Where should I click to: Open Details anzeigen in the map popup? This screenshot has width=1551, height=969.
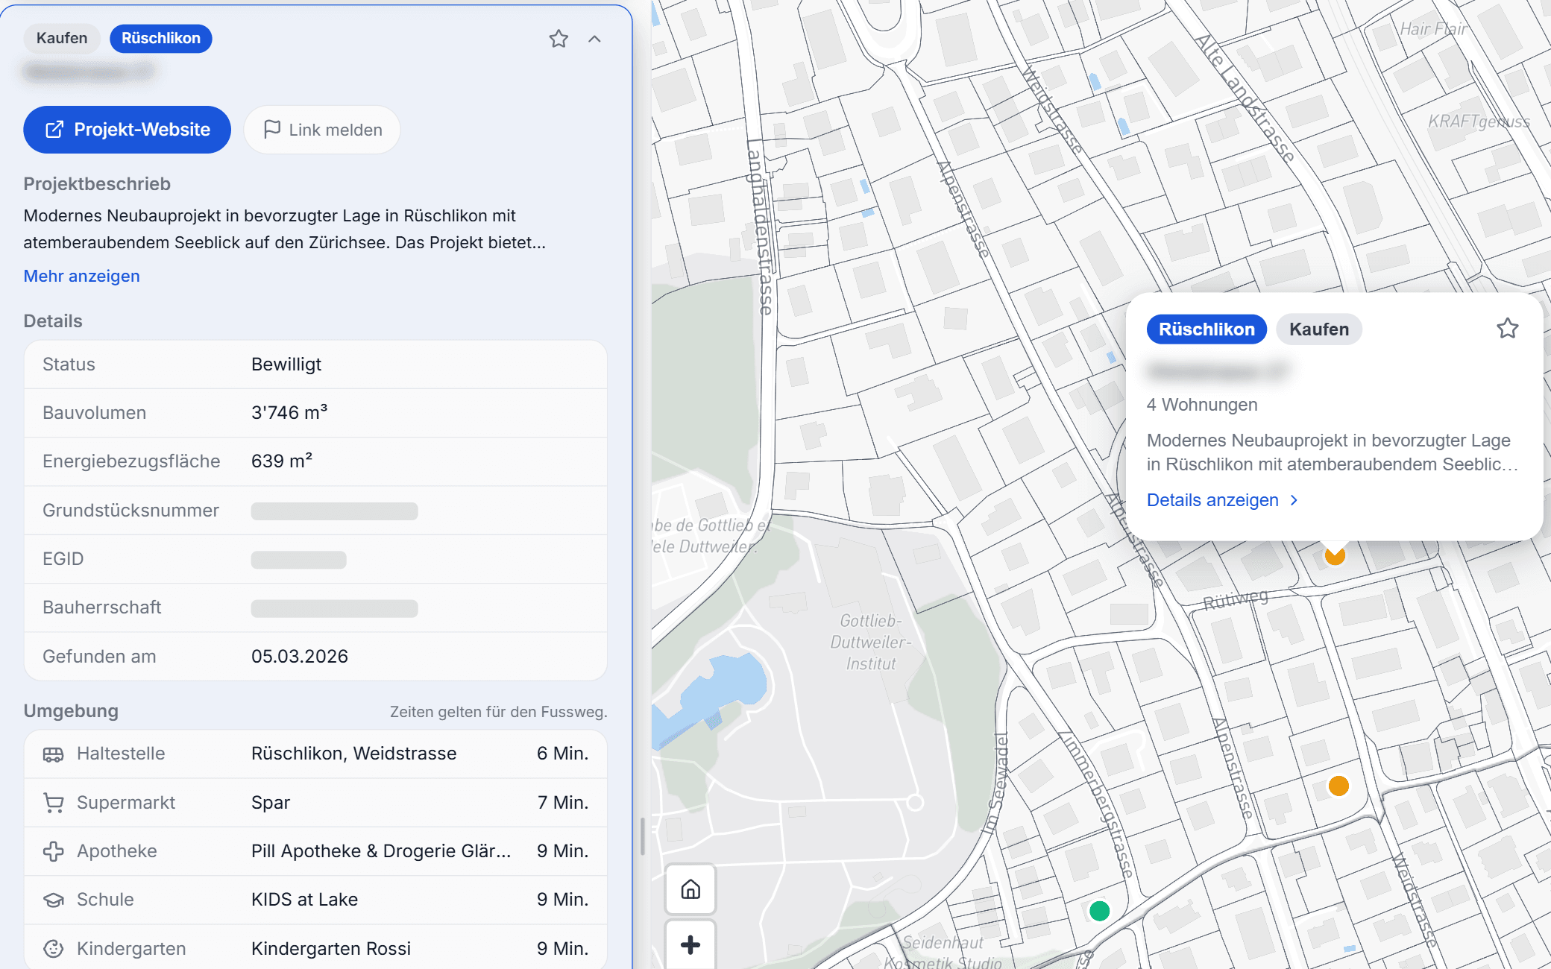click(1212, 500)
